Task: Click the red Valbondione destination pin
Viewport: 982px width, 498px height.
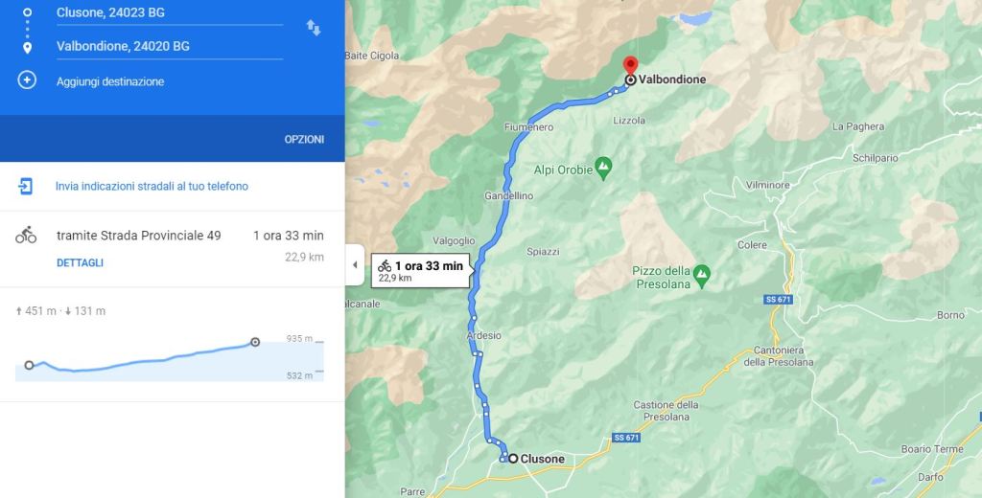Action: coord(631,65)
